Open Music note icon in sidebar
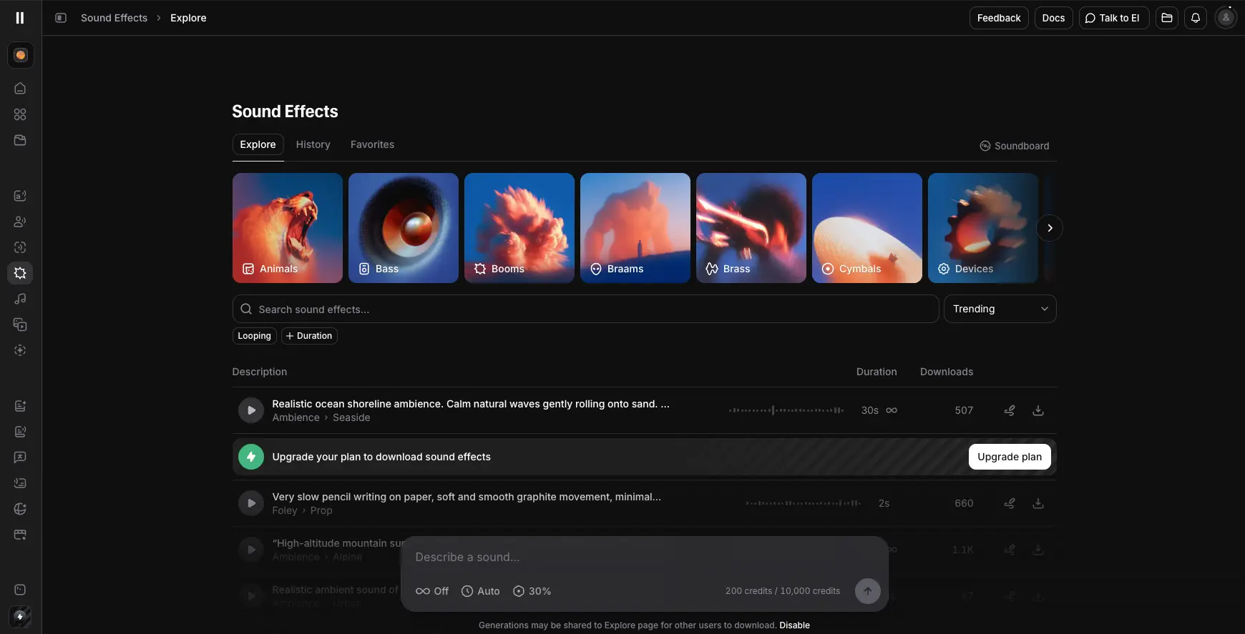The image size is (1245, 634). 20,299
